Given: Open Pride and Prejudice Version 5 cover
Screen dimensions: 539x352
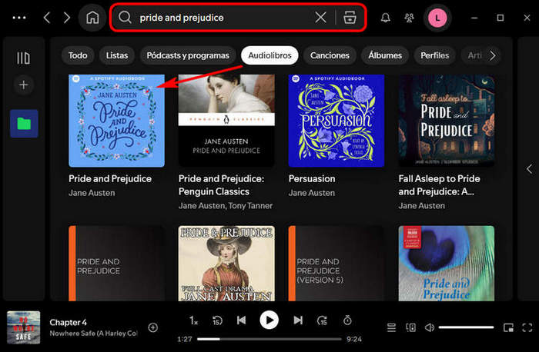Looking at the screenshot, I should 336,264.
